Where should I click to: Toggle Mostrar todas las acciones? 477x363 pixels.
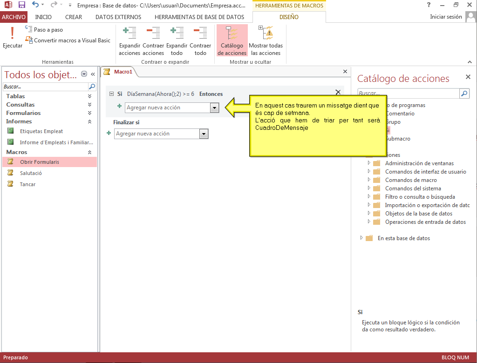pyautogui.click(x=266, y=41)
